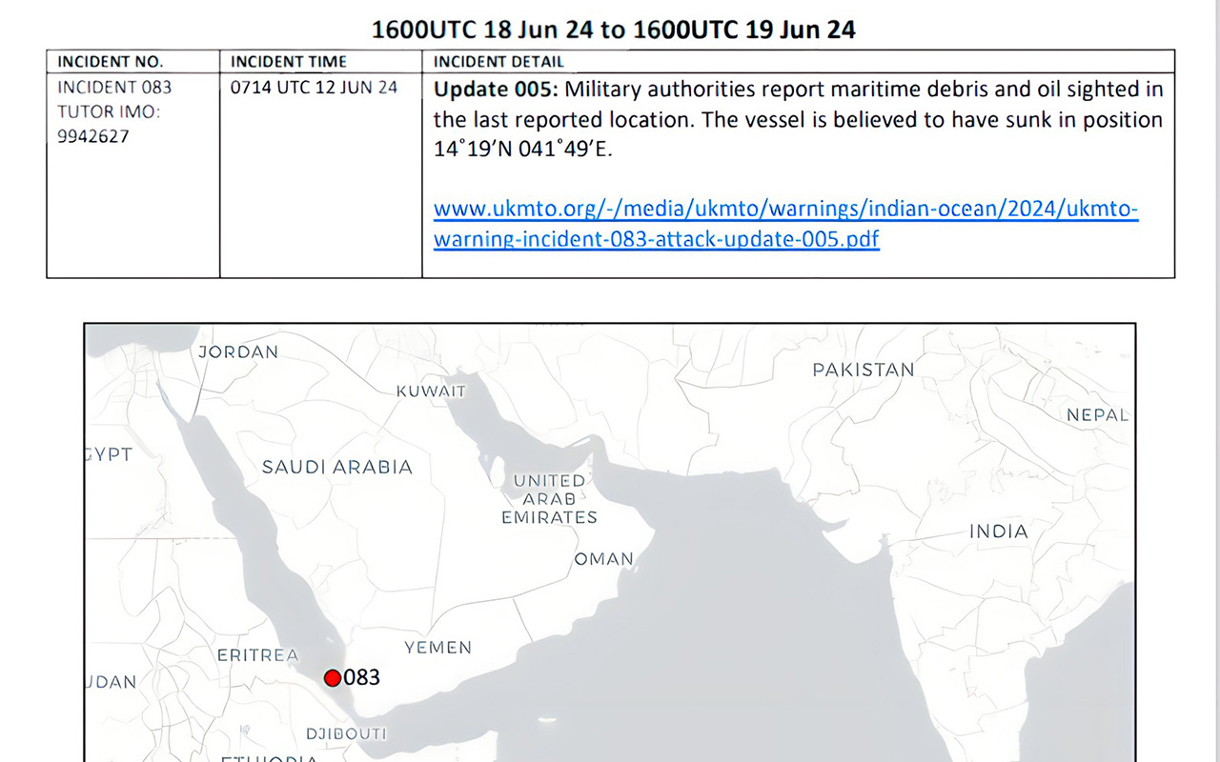
Task: Select the OMAN label on map
Action: pyautogui.click(x=604, y=559)
